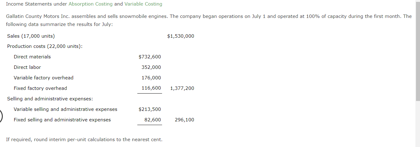
Task: Click the 296,100 total selling expenses value
Action: tap(184, 120)
